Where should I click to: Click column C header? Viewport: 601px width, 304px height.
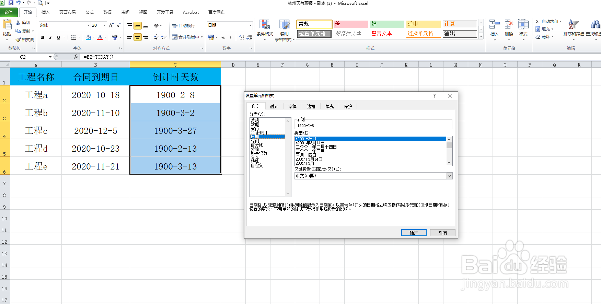(x=175, y=65)
